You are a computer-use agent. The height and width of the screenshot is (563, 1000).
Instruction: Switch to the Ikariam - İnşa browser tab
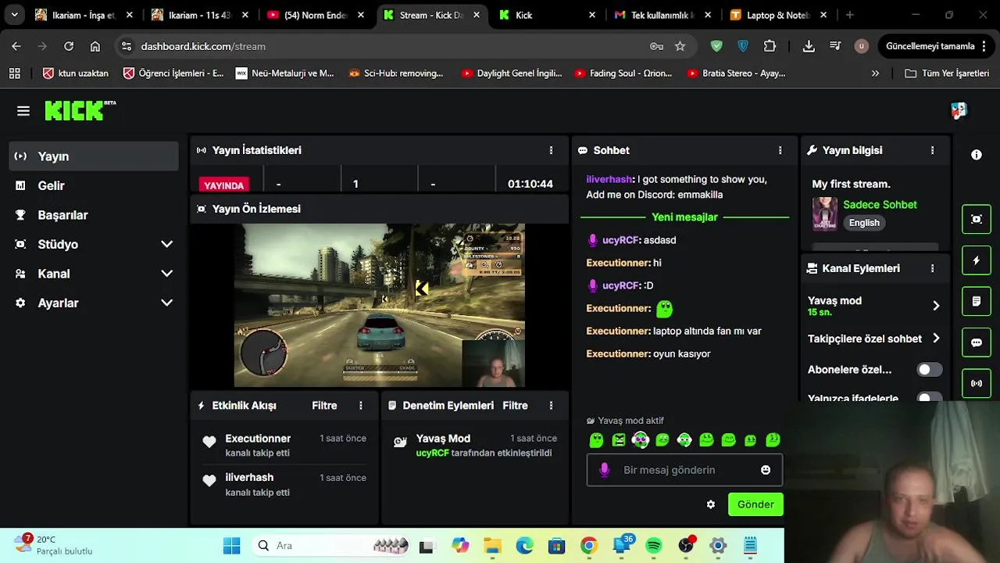[x=84, y=15]
